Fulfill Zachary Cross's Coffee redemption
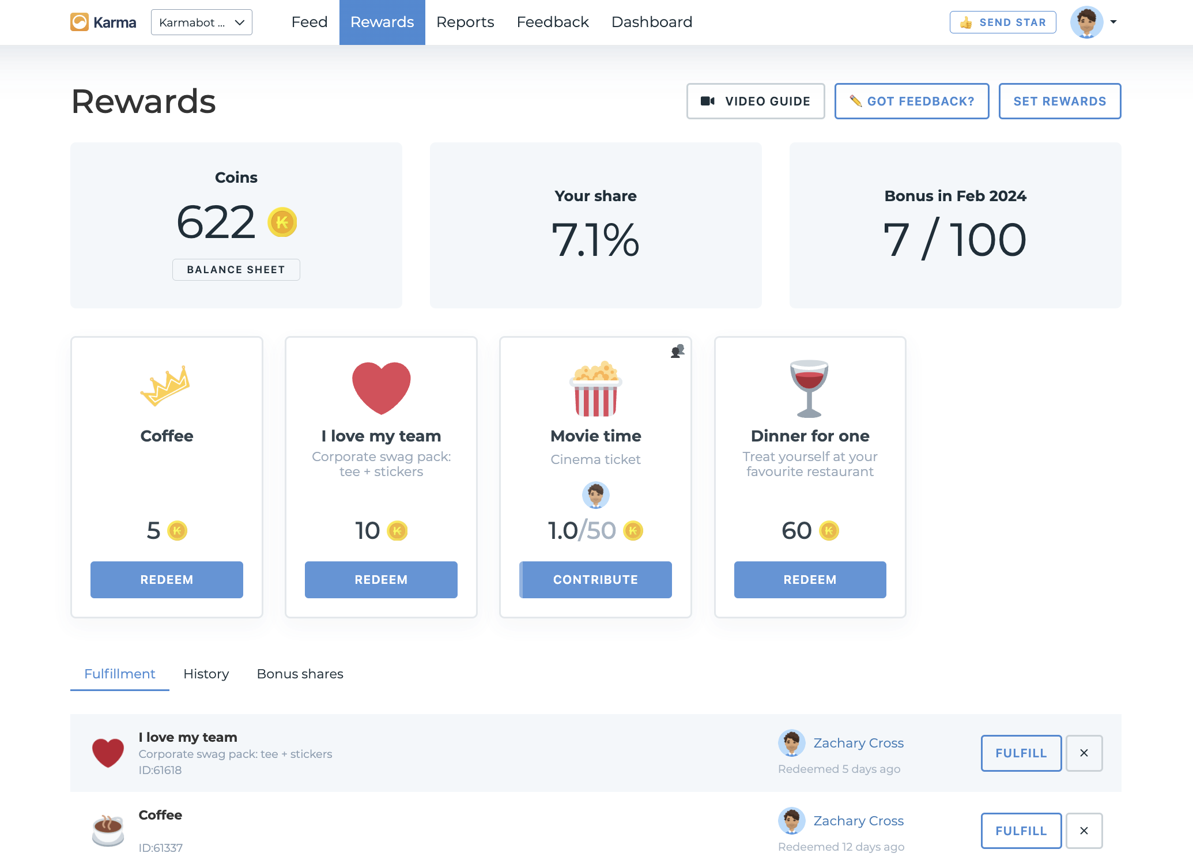Image resolution: width=1193 pixels, height=868 pixels. click(1021, 831)
